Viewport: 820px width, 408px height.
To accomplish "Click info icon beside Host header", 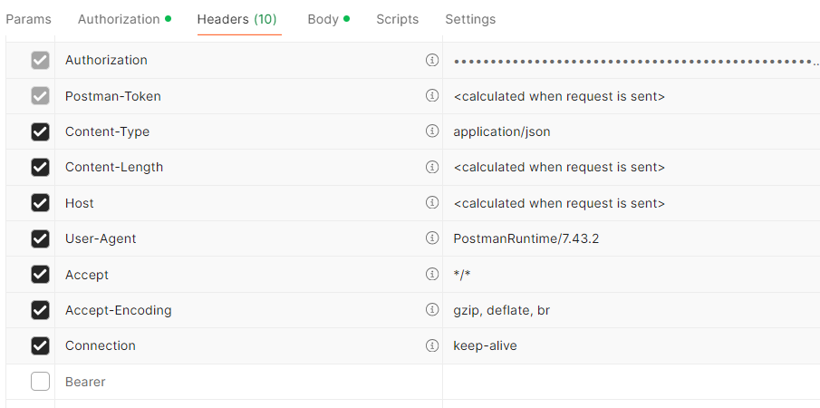I will [432, 203].
